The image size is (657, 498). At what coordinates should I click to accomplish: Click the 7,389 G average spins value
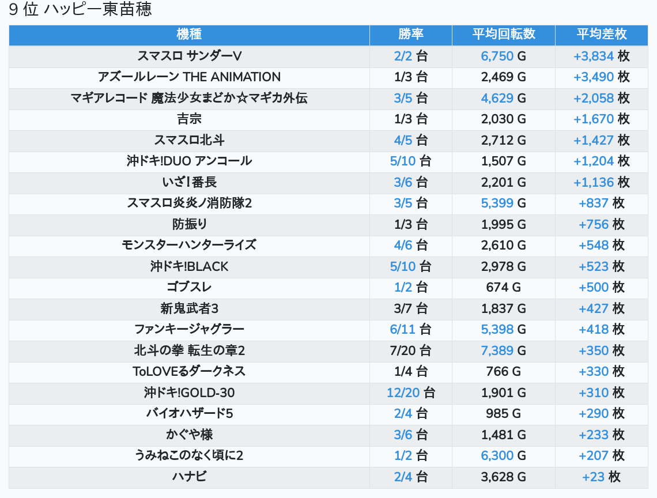[504, 350]
